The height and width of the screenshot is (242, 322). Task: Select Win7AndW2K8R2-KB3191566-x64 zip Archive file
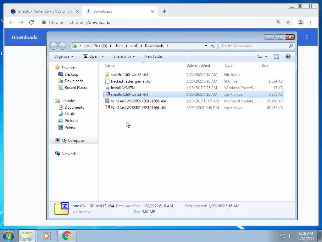coord(194,108)
